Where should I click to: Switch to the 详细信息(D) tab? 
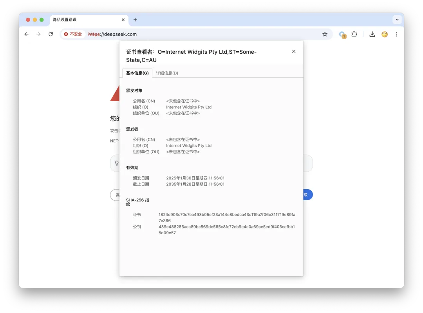[167, 73]
